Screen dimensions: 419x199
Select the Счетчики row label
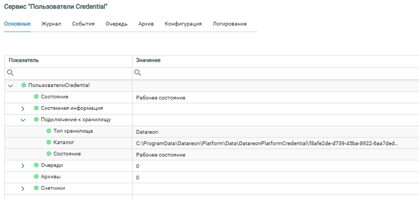(x=53, y=188)
